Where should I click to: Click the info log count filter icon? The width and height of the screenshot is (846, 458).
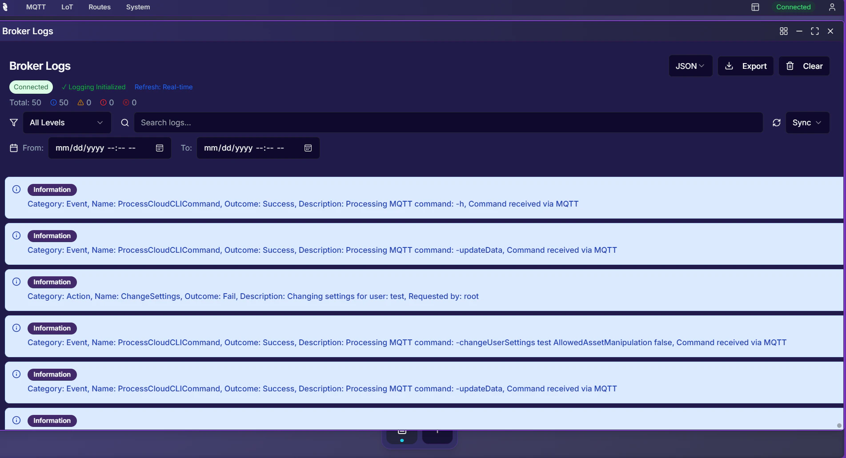54,103
